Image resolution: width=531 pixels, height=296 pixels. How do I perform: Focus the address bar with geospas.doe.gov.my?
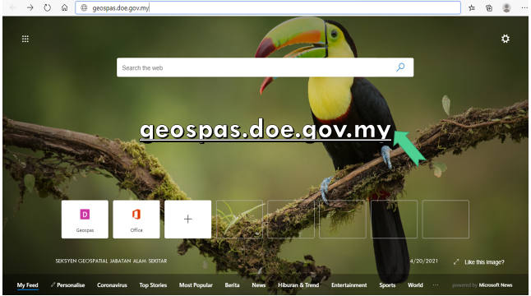[x=268, y=7]
